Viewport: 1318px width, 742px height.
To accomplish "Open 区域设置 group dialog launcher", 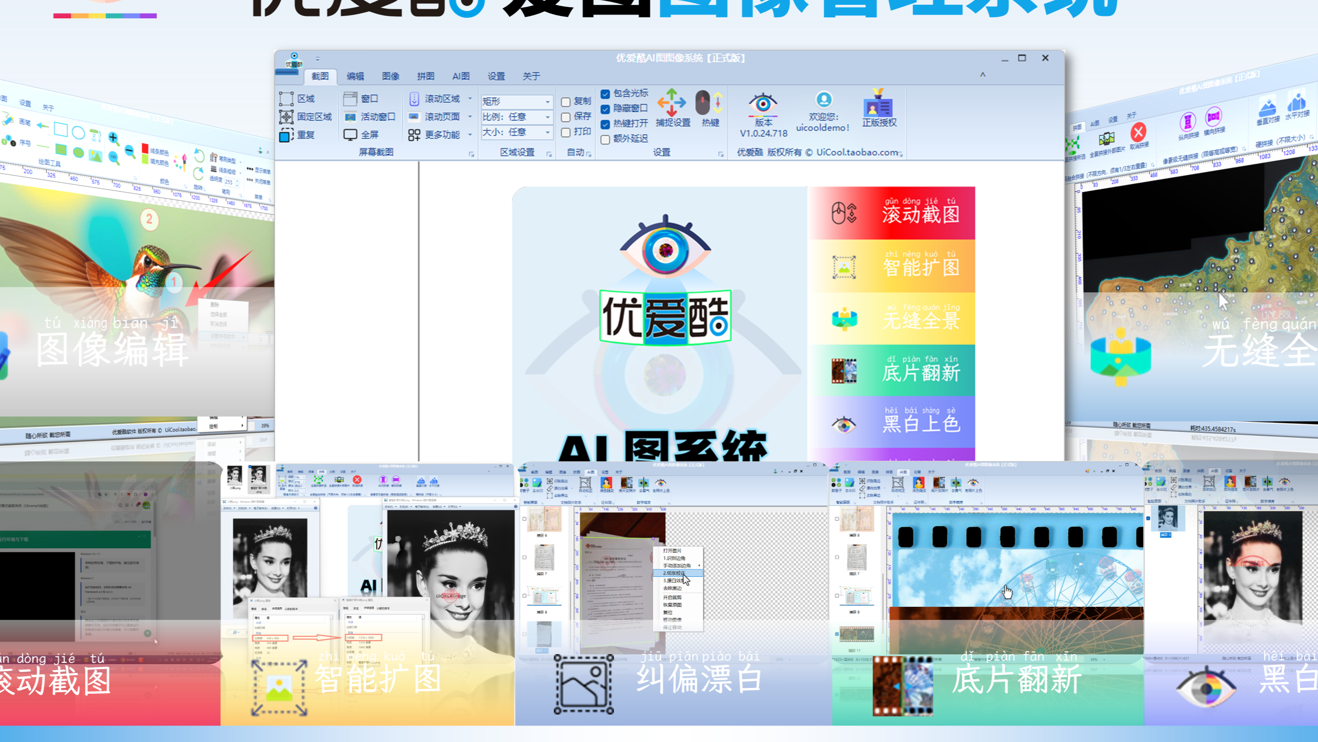I will click(549, 154).
